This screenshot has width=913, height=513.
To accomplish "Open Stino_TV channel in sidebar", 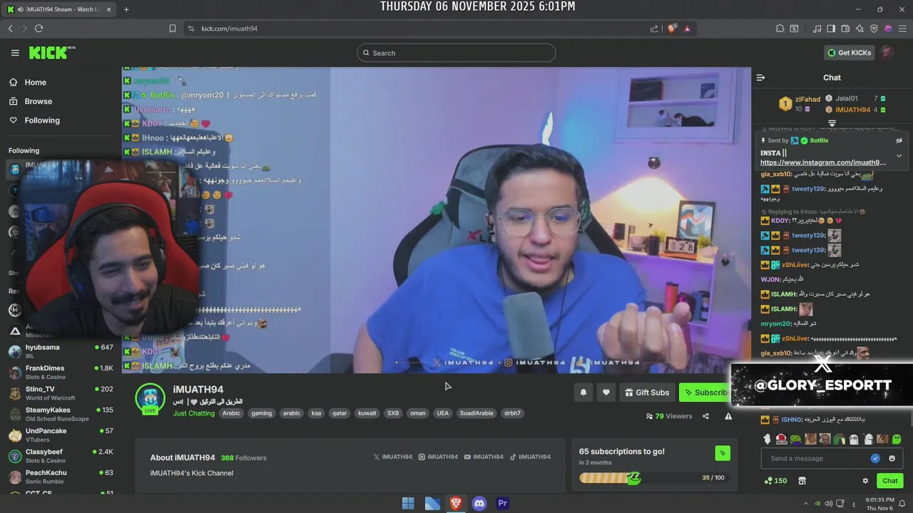I will coord(61,393).
